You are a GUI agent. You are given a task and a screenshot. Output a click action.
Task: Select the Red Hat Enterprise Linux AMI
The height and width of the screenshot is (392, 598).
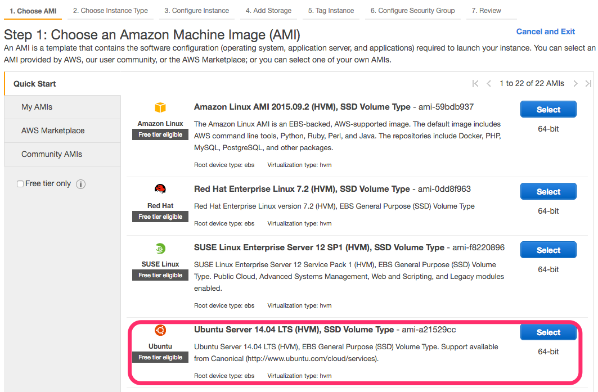(x=548, y=191)
